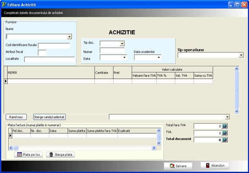Click calculator icon beside Total document field
249x173 pixels.
[x=224, y=140]
